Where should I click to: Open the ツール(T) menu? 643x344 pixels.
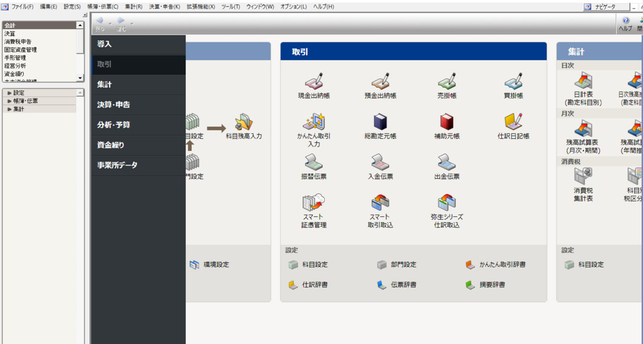point(231,6)
